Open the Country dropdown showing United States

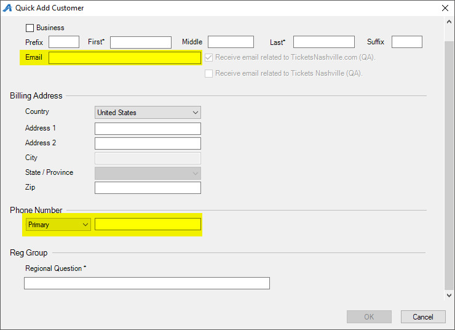coord(148,113)
